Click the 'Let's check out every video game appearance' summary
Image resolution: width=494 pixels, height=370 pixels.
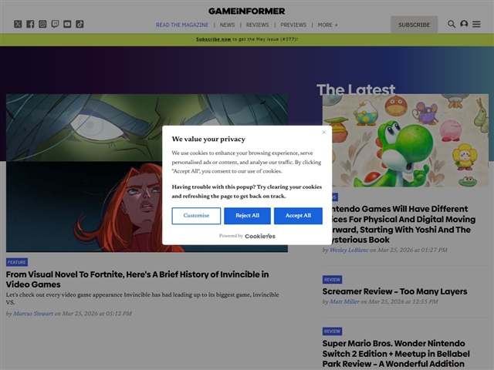point(142,298)
